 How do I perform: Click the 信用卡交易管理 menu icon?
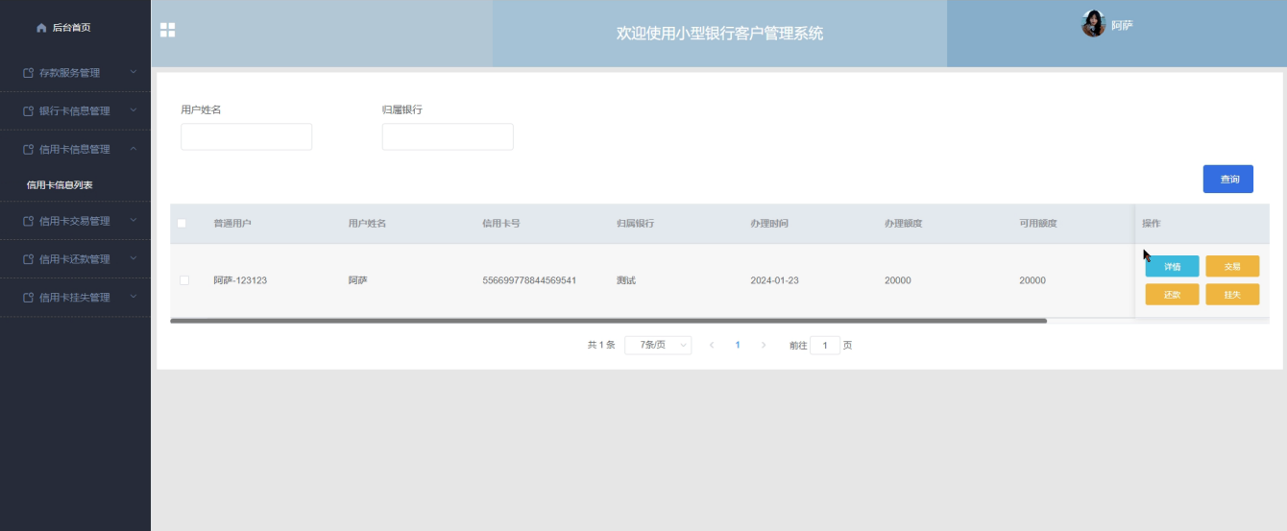pos(29,221)
